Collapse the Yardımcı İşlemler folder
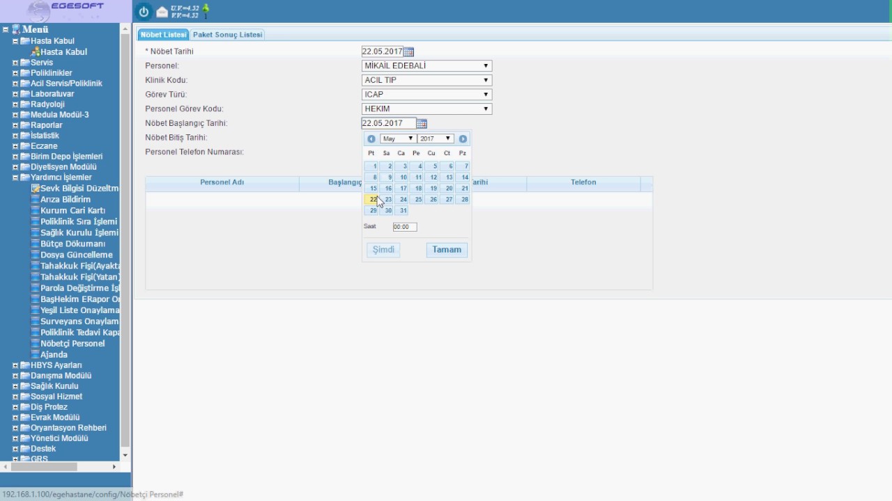The height and width of the screenshot is (501, 892). click(15, 177)
